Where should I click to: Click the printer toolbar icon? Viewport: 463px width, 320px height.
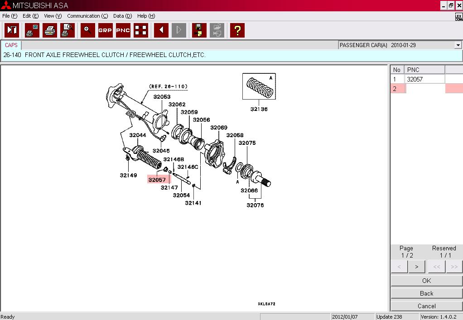pyautogui.click(x=50, y=30)
